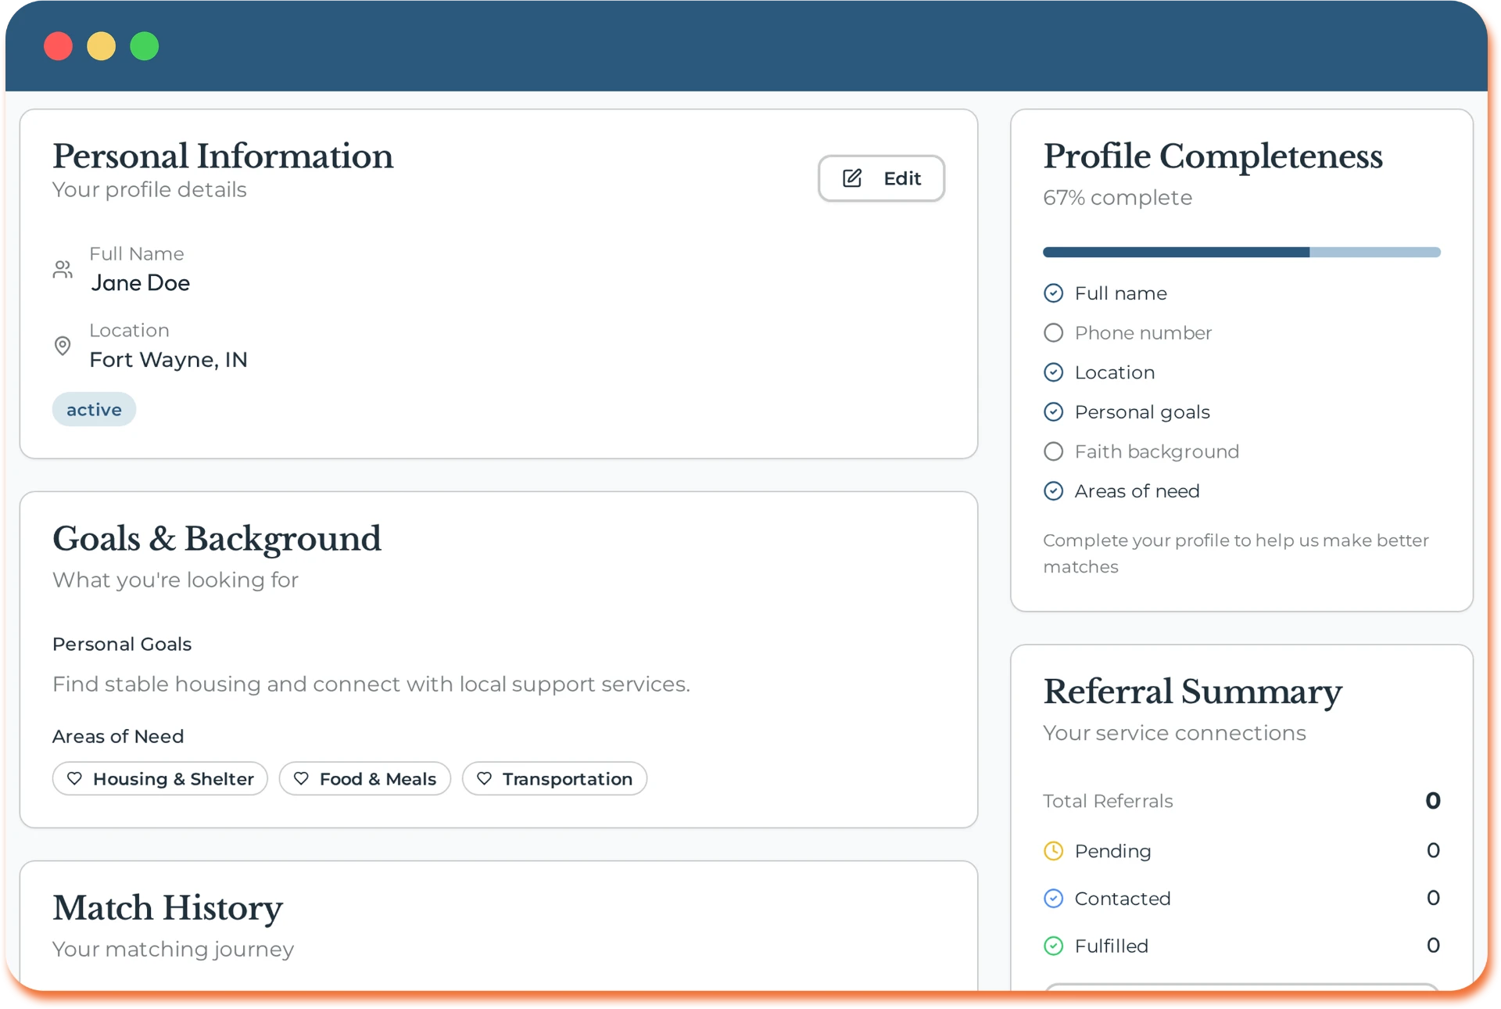Click the '67% complete' text
The image size is (1501, 1009).
pos(1117,198)
